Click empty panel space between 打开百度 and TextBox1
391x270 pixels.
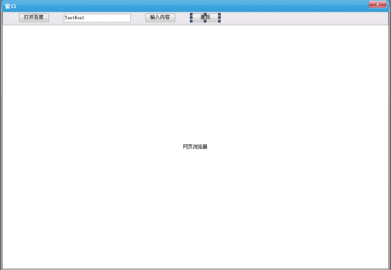pyautogui.click(x=56, y=18)
